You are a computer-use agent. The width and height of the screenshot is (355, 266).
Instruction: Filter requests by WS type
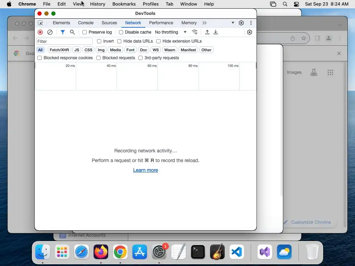156,50
